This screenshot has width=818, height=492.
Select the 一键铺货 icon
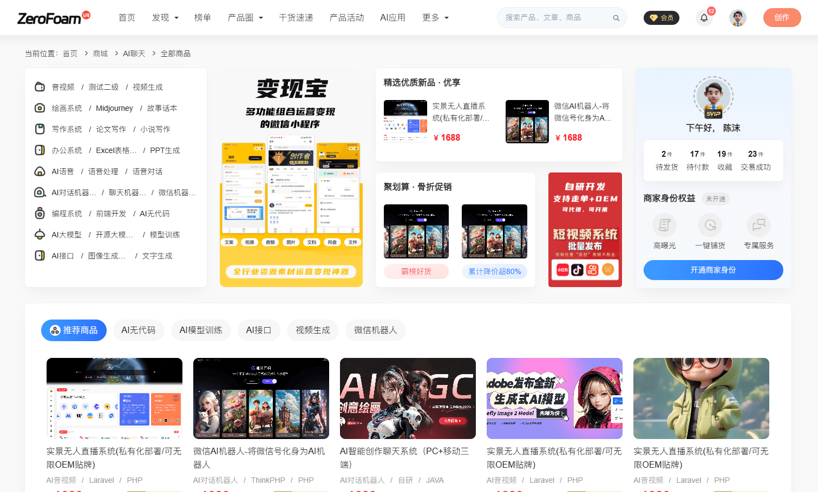point(710,225)
